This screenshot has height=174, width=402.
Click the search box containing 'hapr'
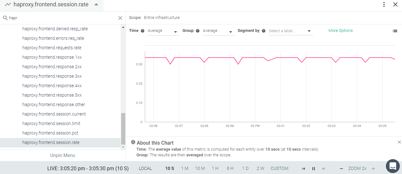pyautogui.click(x=63, y=18)
